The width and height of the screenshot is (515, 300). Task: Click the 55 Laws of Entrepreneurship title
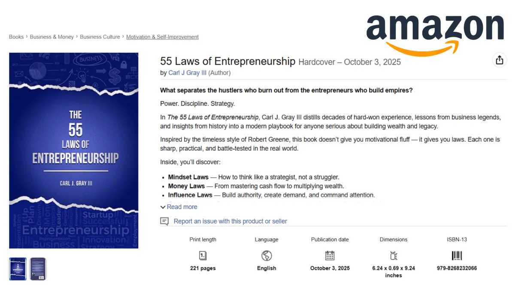tap(227, 61)
